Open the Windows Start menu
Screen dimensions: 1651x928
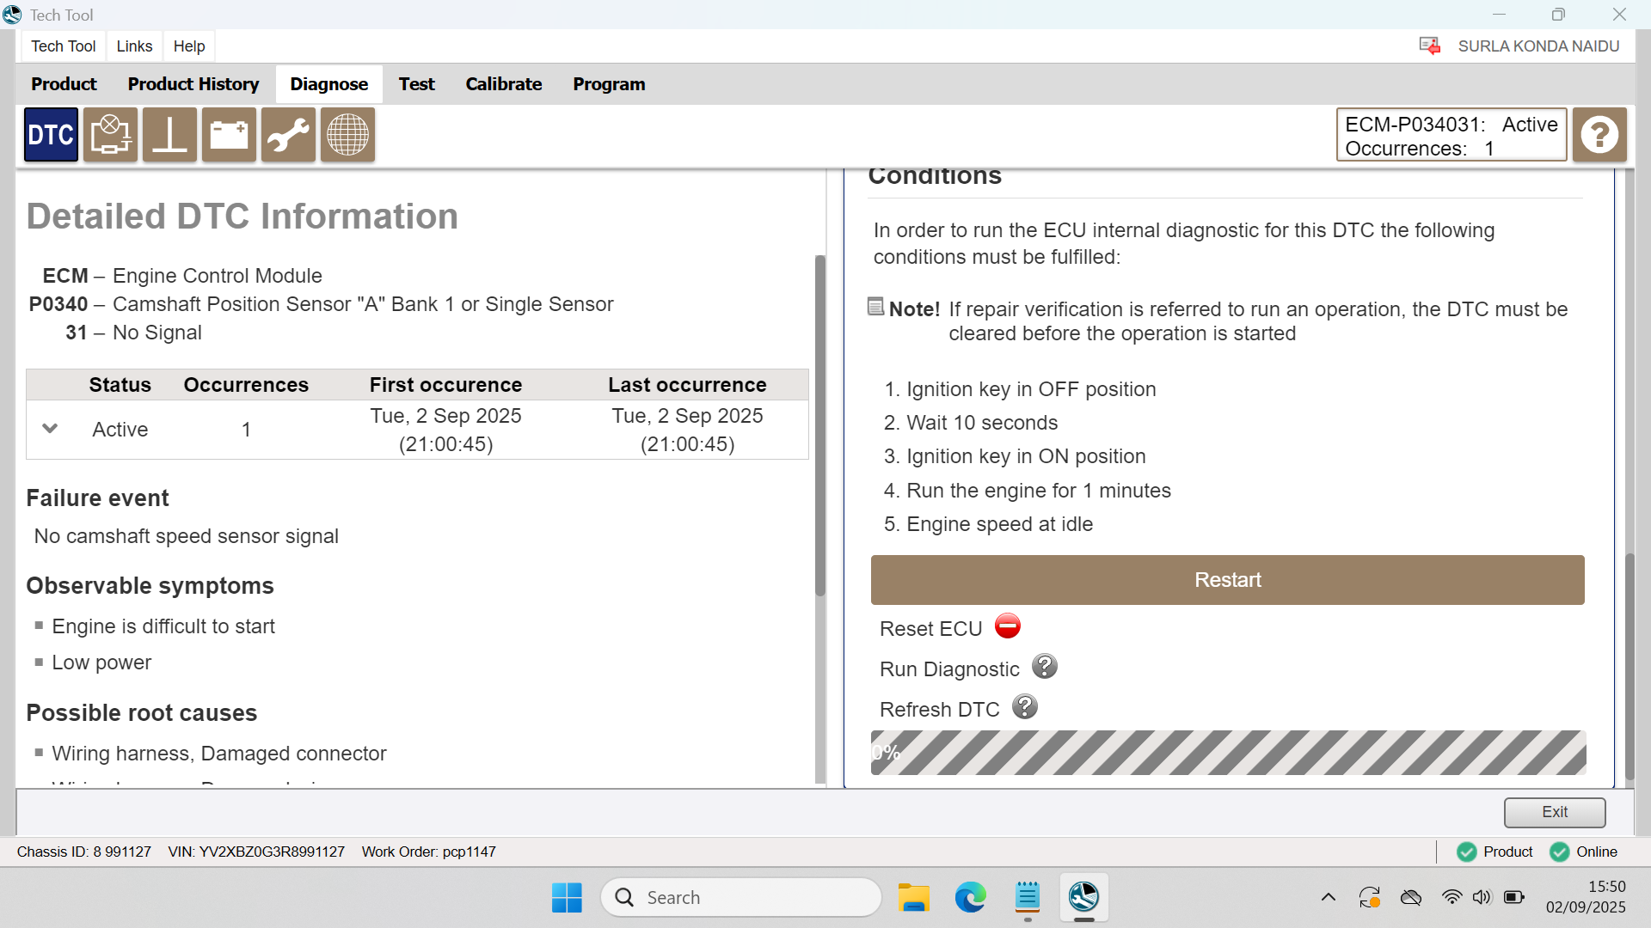(567, 898)
